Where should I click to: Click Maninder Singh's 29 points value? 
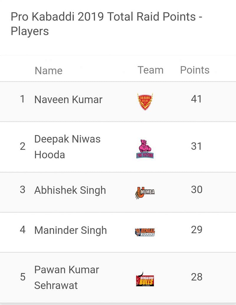(196, 230)
